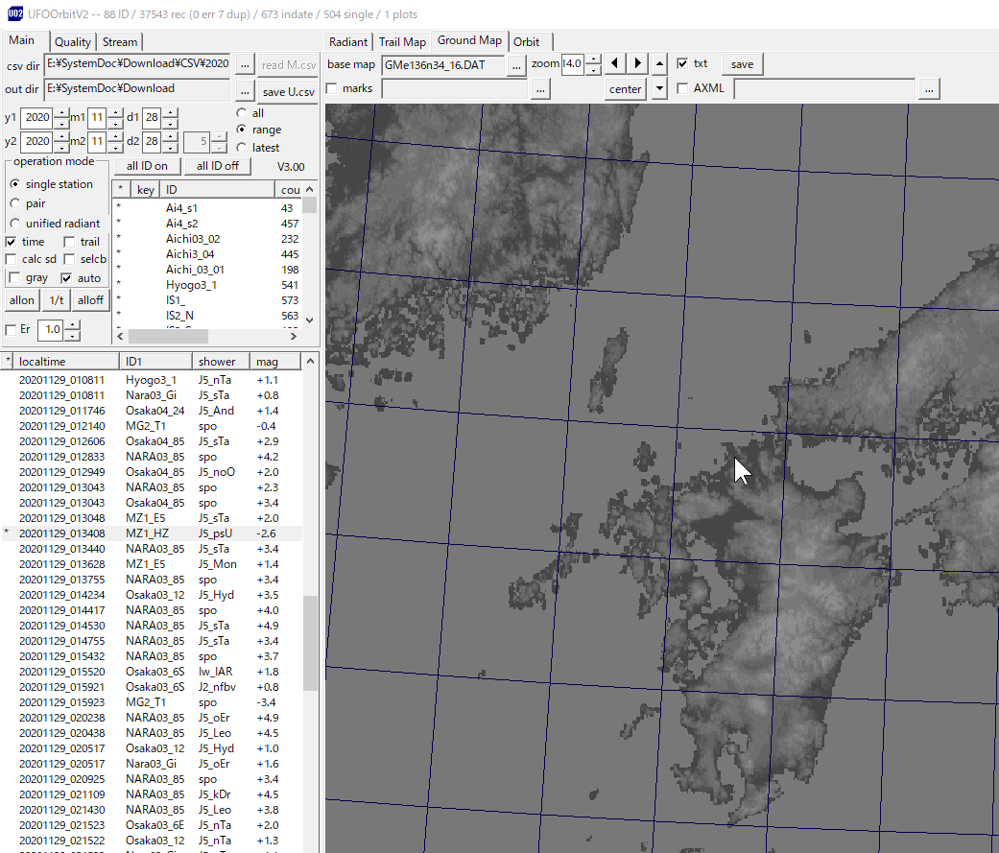Select the unified radiant operation mode

14,224
